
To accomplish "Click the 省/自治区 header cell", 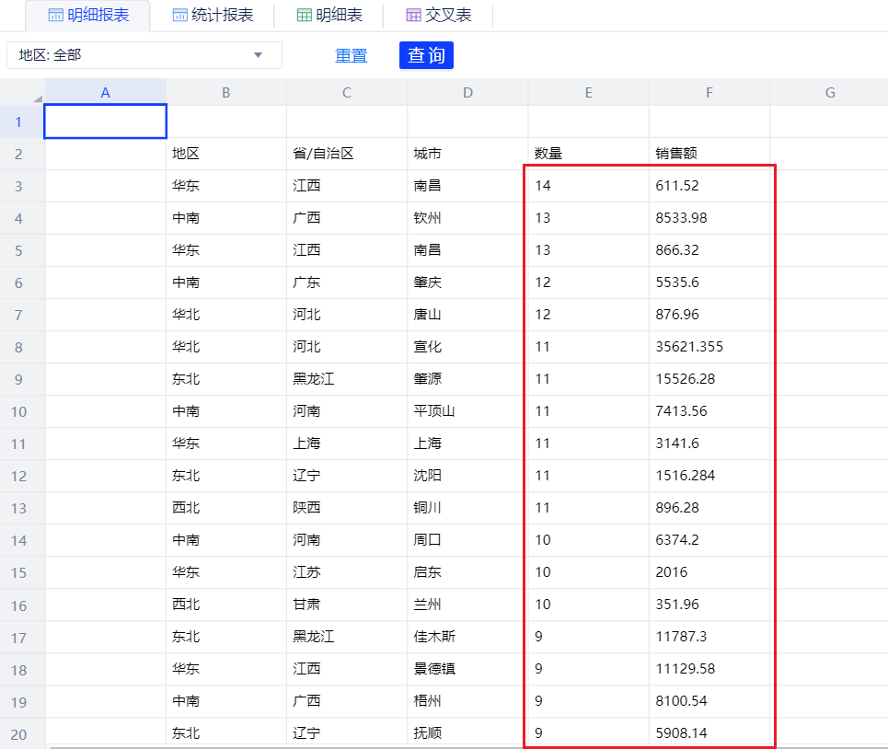I will (346, 154).
